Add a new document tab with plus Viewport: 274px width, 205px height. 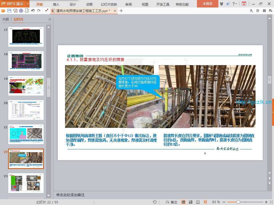(121, 11)
